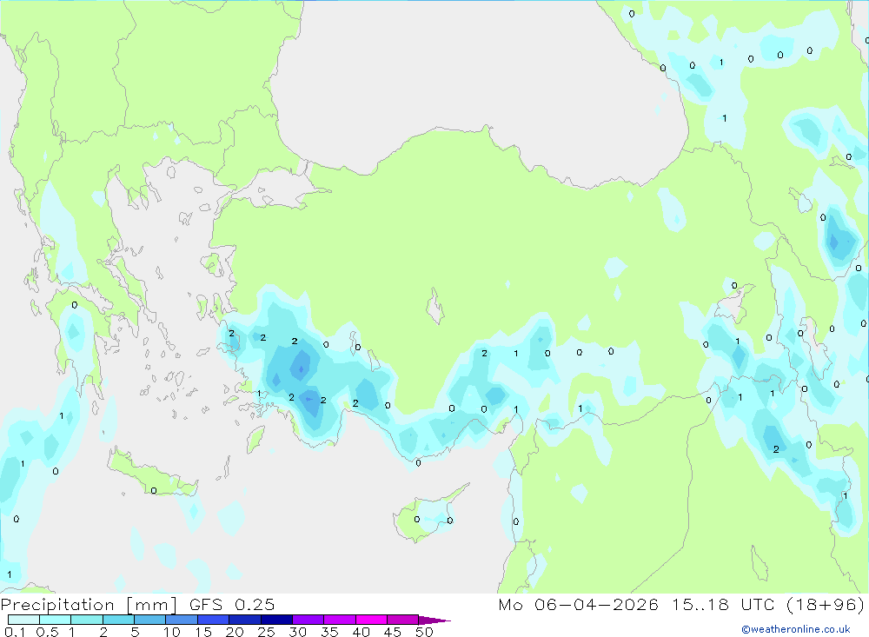Select the 2–5 mm legend color swatch

click(x=118, y=620)
